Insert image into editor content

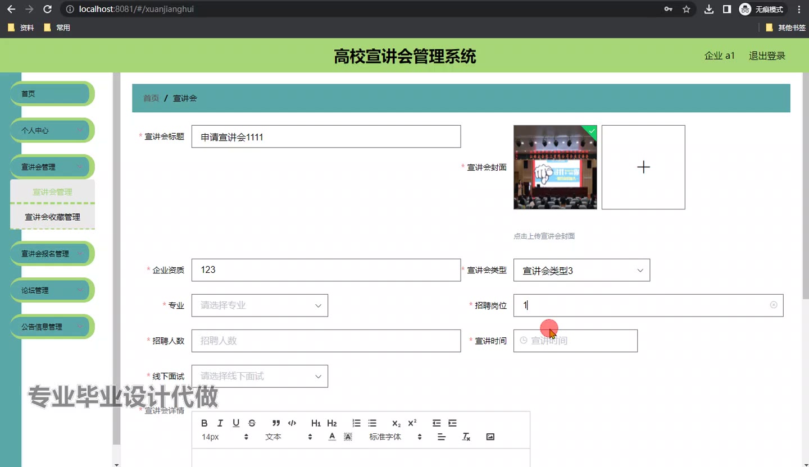490,437
